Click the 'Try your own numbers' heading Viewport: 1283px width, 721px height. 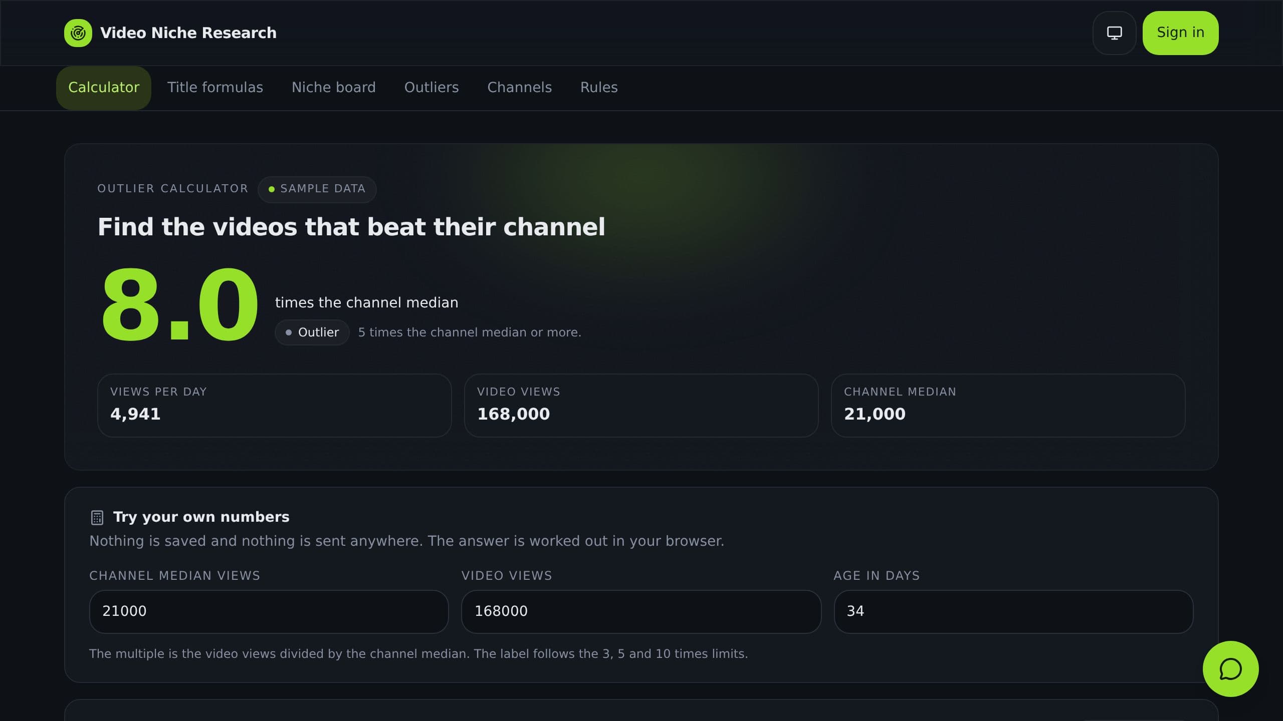pos(201,517)
